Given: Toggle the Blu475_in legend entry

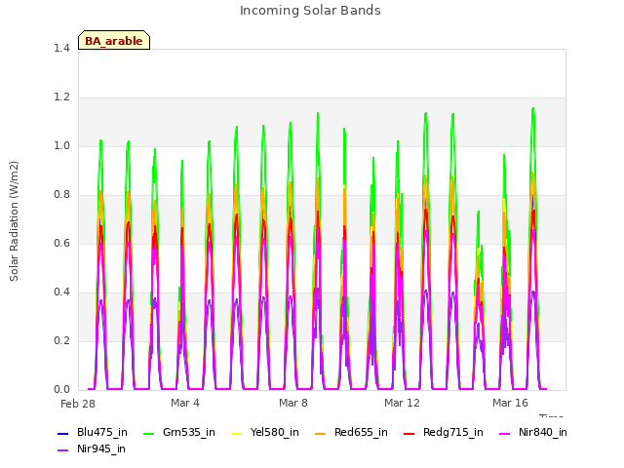Looking at the screenshot, I should pos(93,433).
